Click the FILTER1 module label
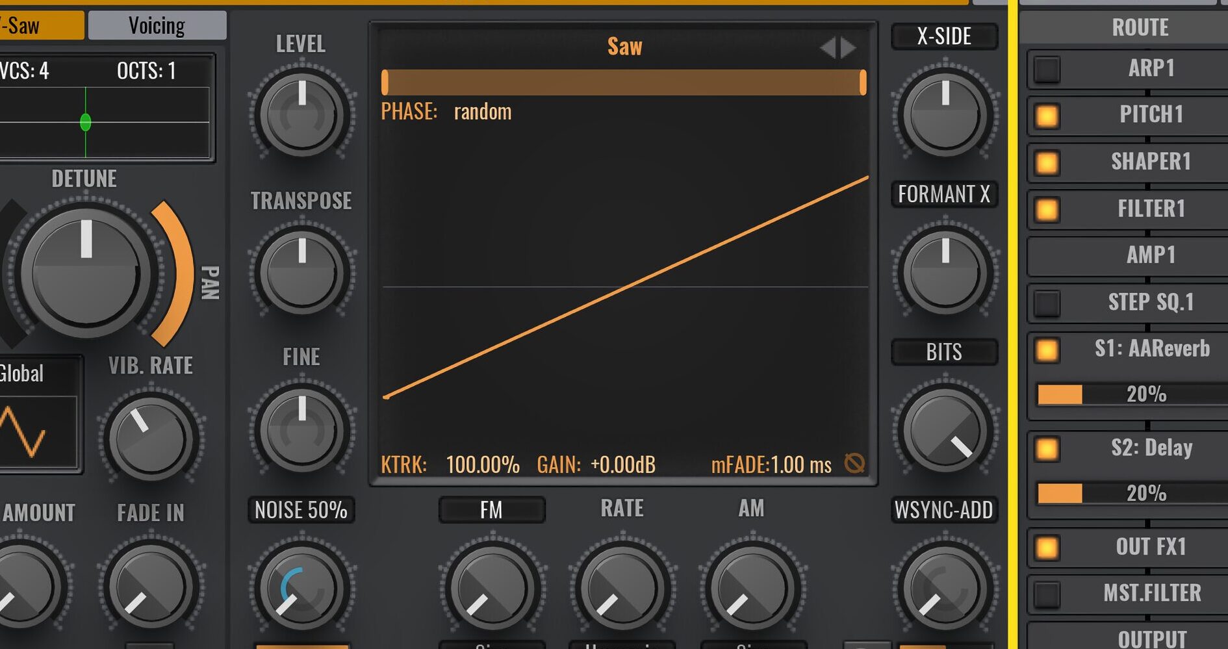 (x=1151, y=209)
